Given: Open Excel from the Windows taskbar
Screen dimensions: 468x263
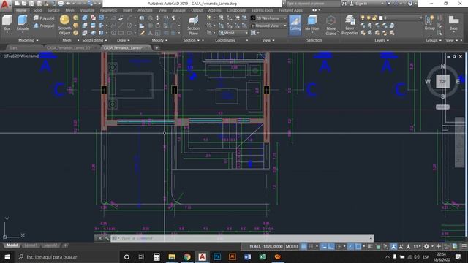Looking at the screenshot, I should [263, 256].
